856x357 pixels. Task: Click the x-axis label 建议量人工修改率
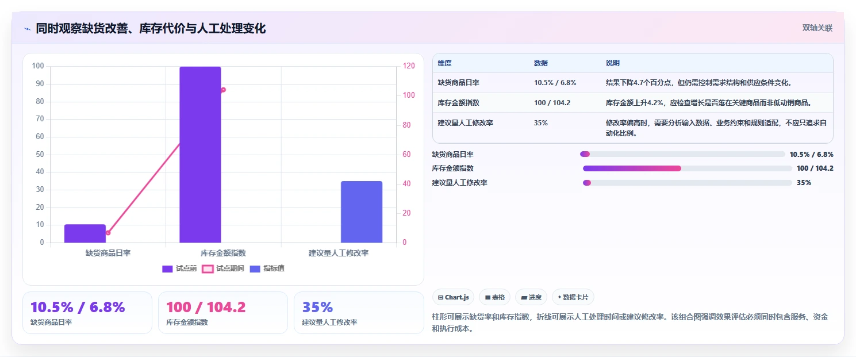pyautogui.click(x=339, y=253)
